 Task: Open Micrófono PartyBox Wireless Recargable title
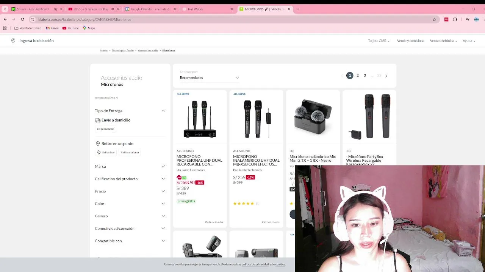[365, 160]
